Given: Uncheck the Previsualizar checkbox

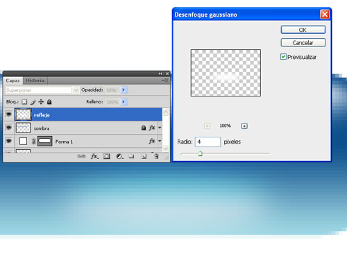Looking at the screenshot, I should click(x=283, y=57).
